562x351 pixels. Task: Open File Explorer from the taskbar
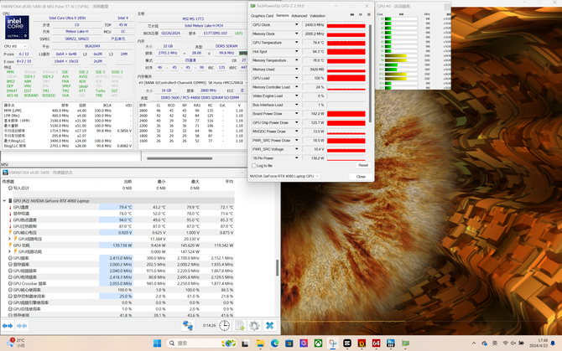point(260,343)
